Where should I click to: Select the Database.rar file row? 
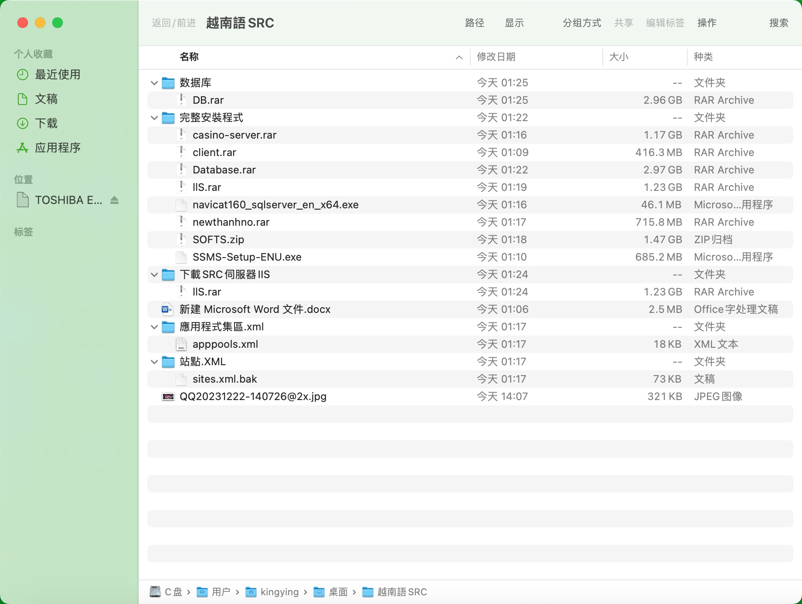(470, 170)
